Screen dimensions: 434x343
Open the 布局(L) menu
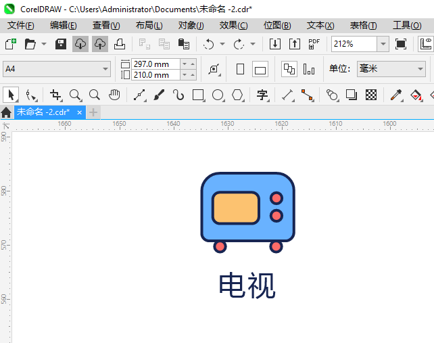149,26
